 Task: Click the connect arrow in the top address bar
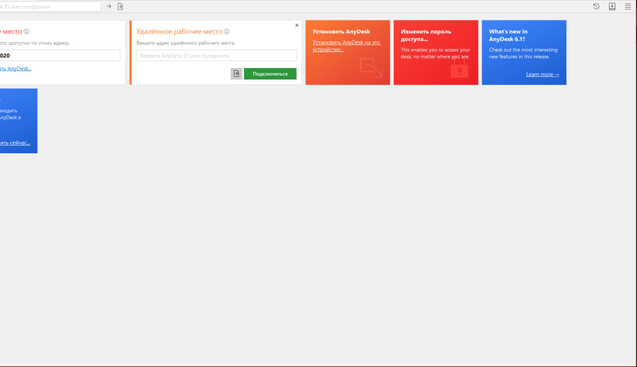[x=108, y=6]
